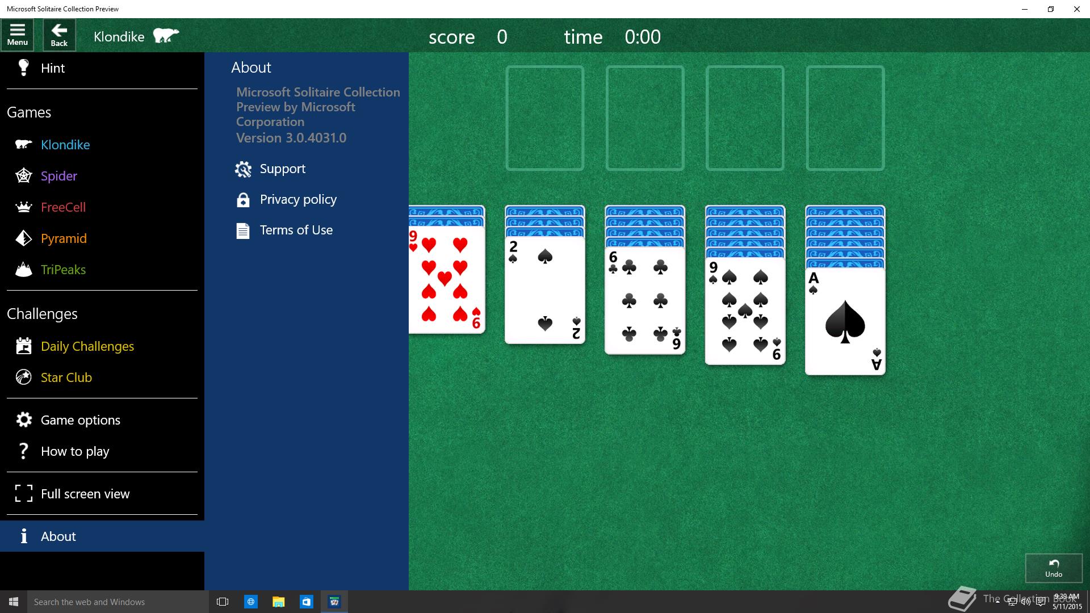The width and height of the screenshot is (1090, 613).
Task: Click the Game options gear icon
Action: coord(23,419)
